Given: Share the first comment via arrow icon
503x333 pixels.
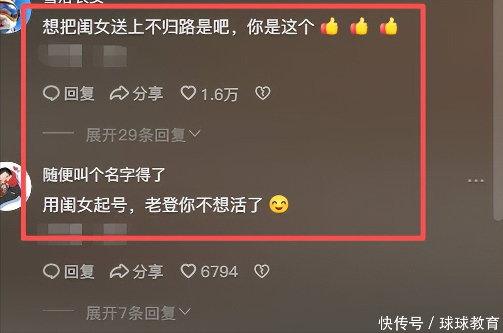Looking at the screenshot, I should point(119,94).
